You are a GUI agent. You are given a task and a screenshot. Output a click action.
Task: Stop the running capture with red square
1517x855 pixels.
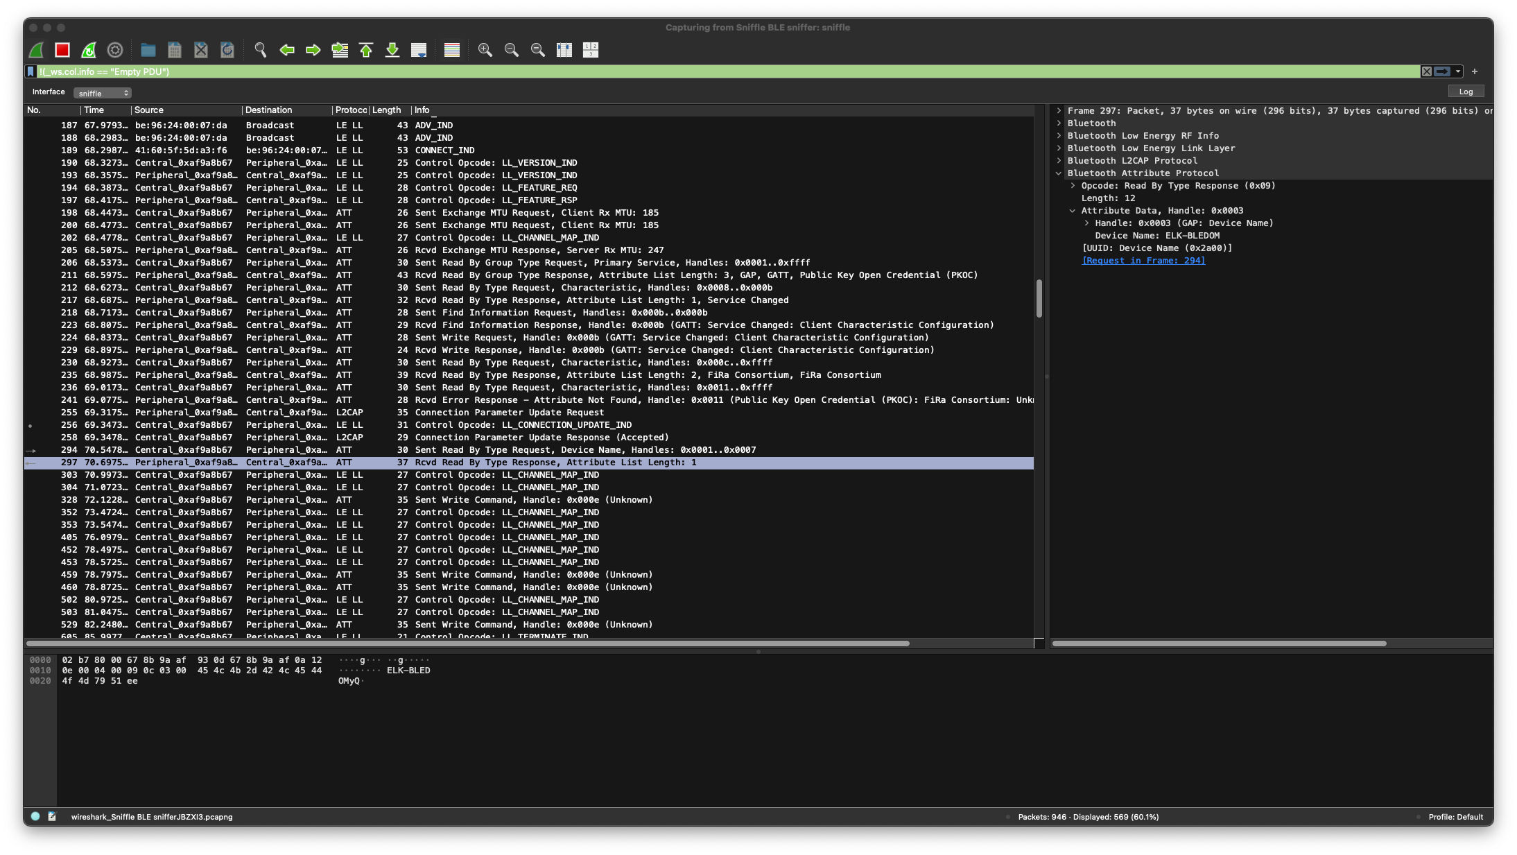[62, 50]
